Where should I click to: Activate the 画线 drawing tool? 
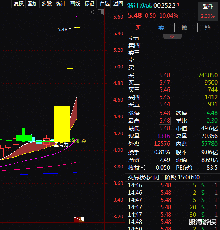(75, 4)
